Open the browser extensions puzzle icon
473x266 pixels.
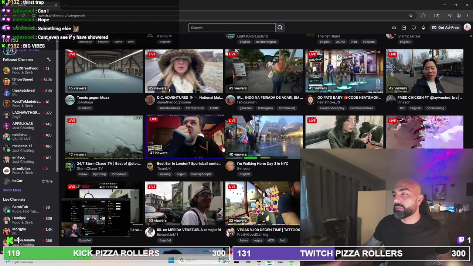[423, 16]
